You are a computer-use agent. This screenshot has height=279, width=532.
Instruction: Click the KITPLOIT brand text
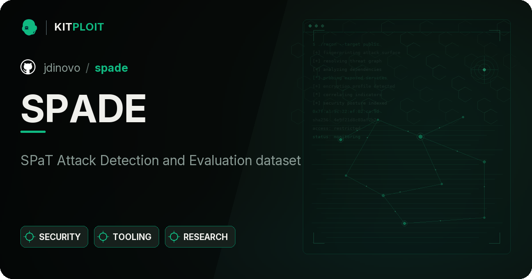click(x=79, y=27)
